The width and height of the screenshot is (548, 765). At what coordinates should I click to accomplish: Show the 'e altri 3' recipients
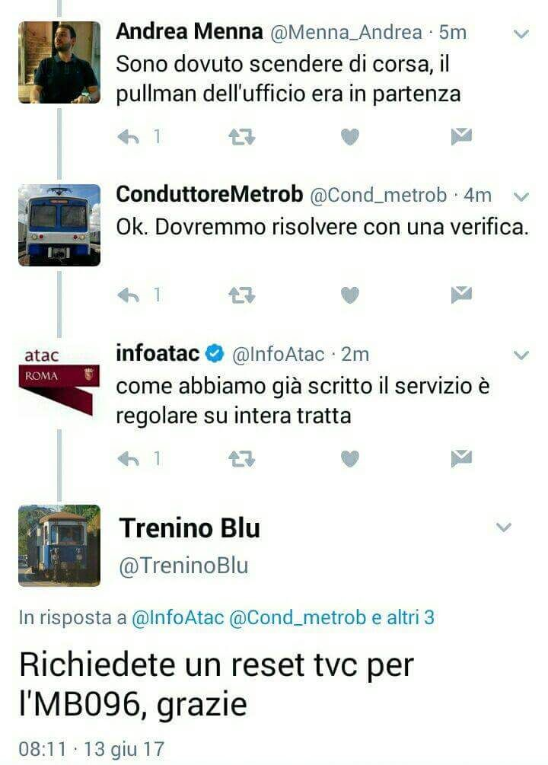click(x=403, y=617)
